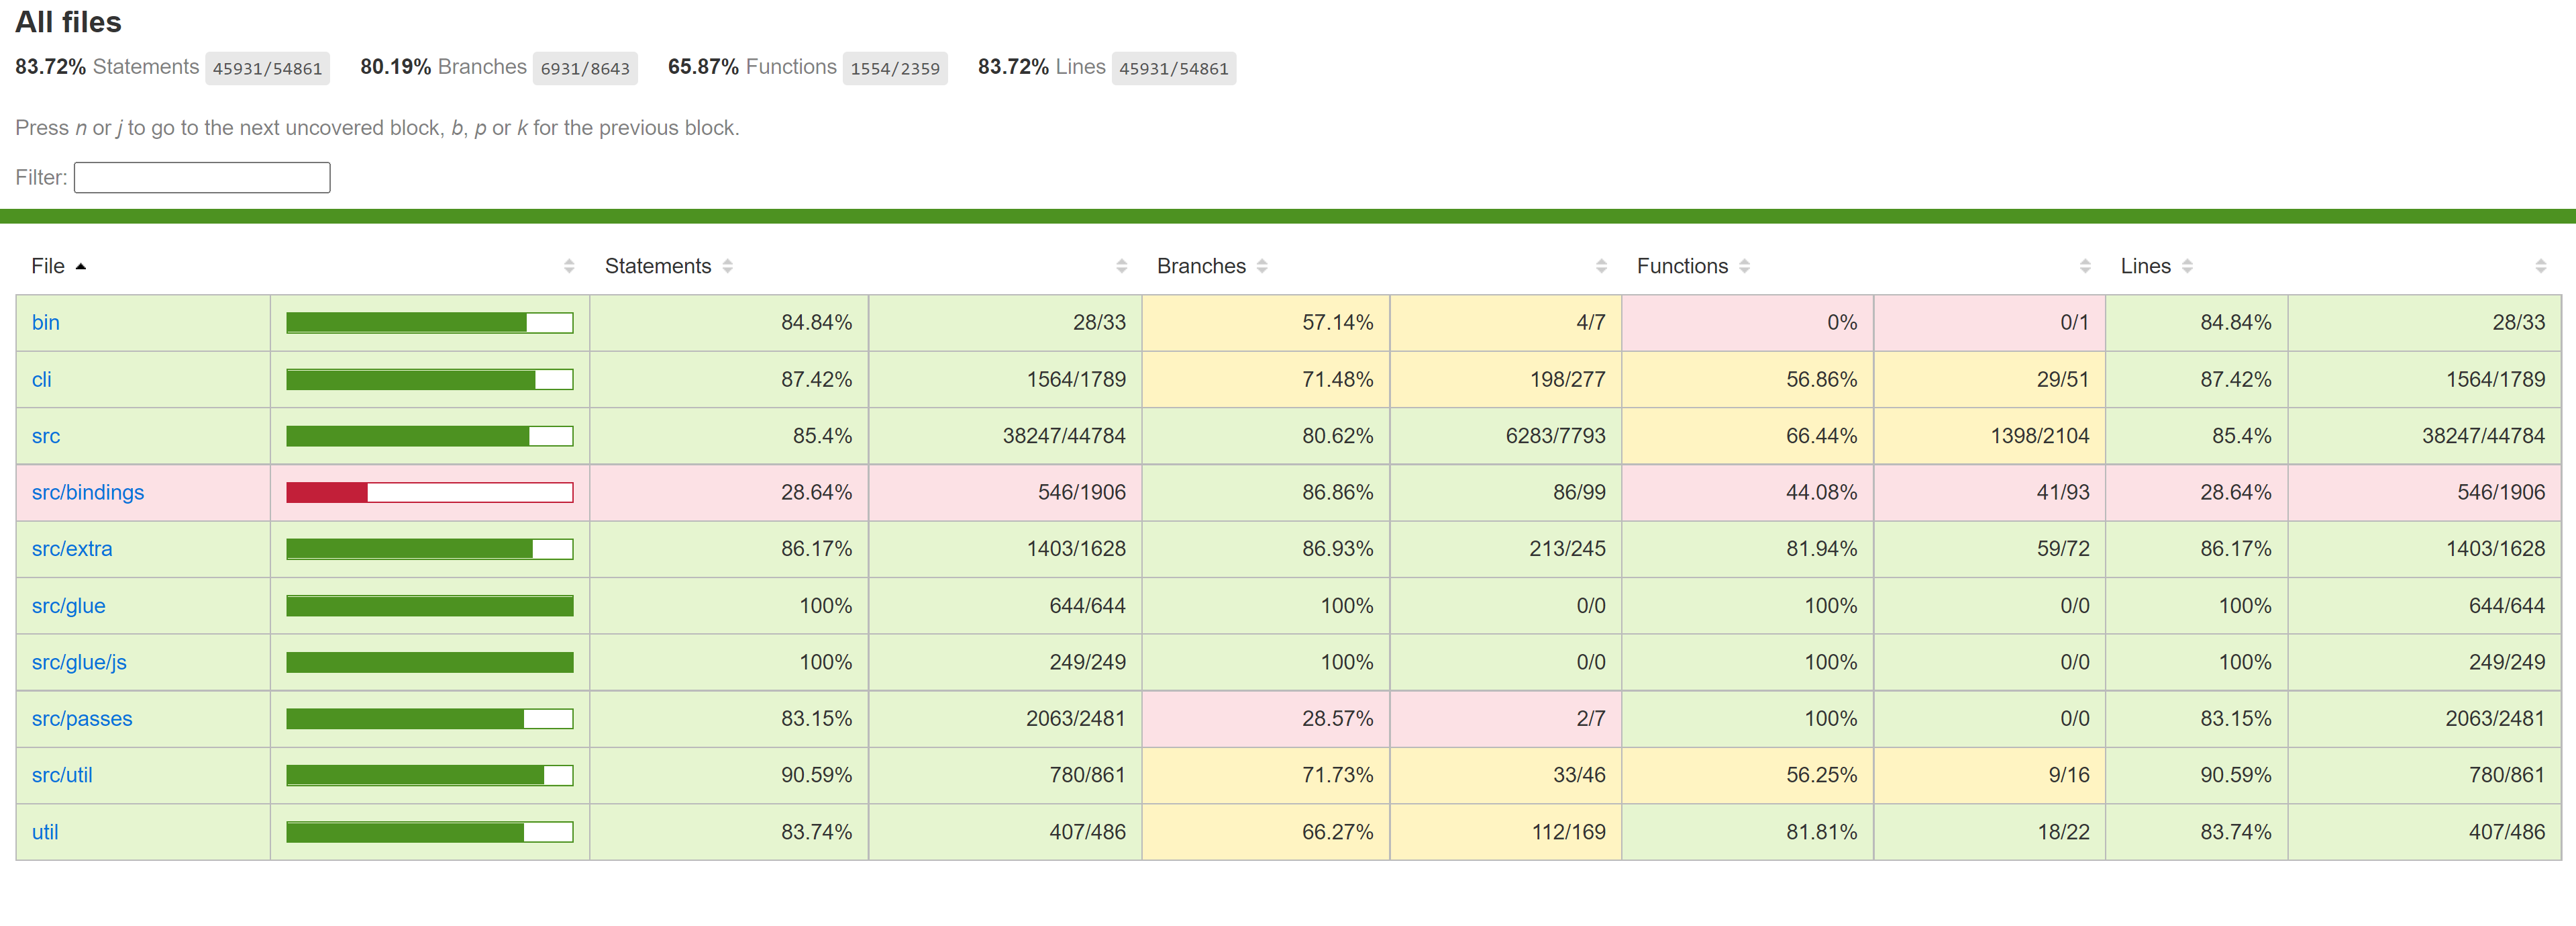Click sort icon at far right of table header

tap(2540, 267)
